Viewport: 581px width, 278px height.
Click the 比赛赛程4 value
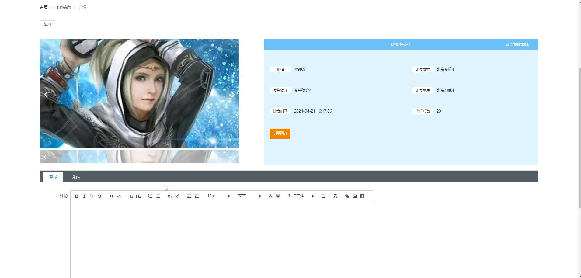click(445, 69)
